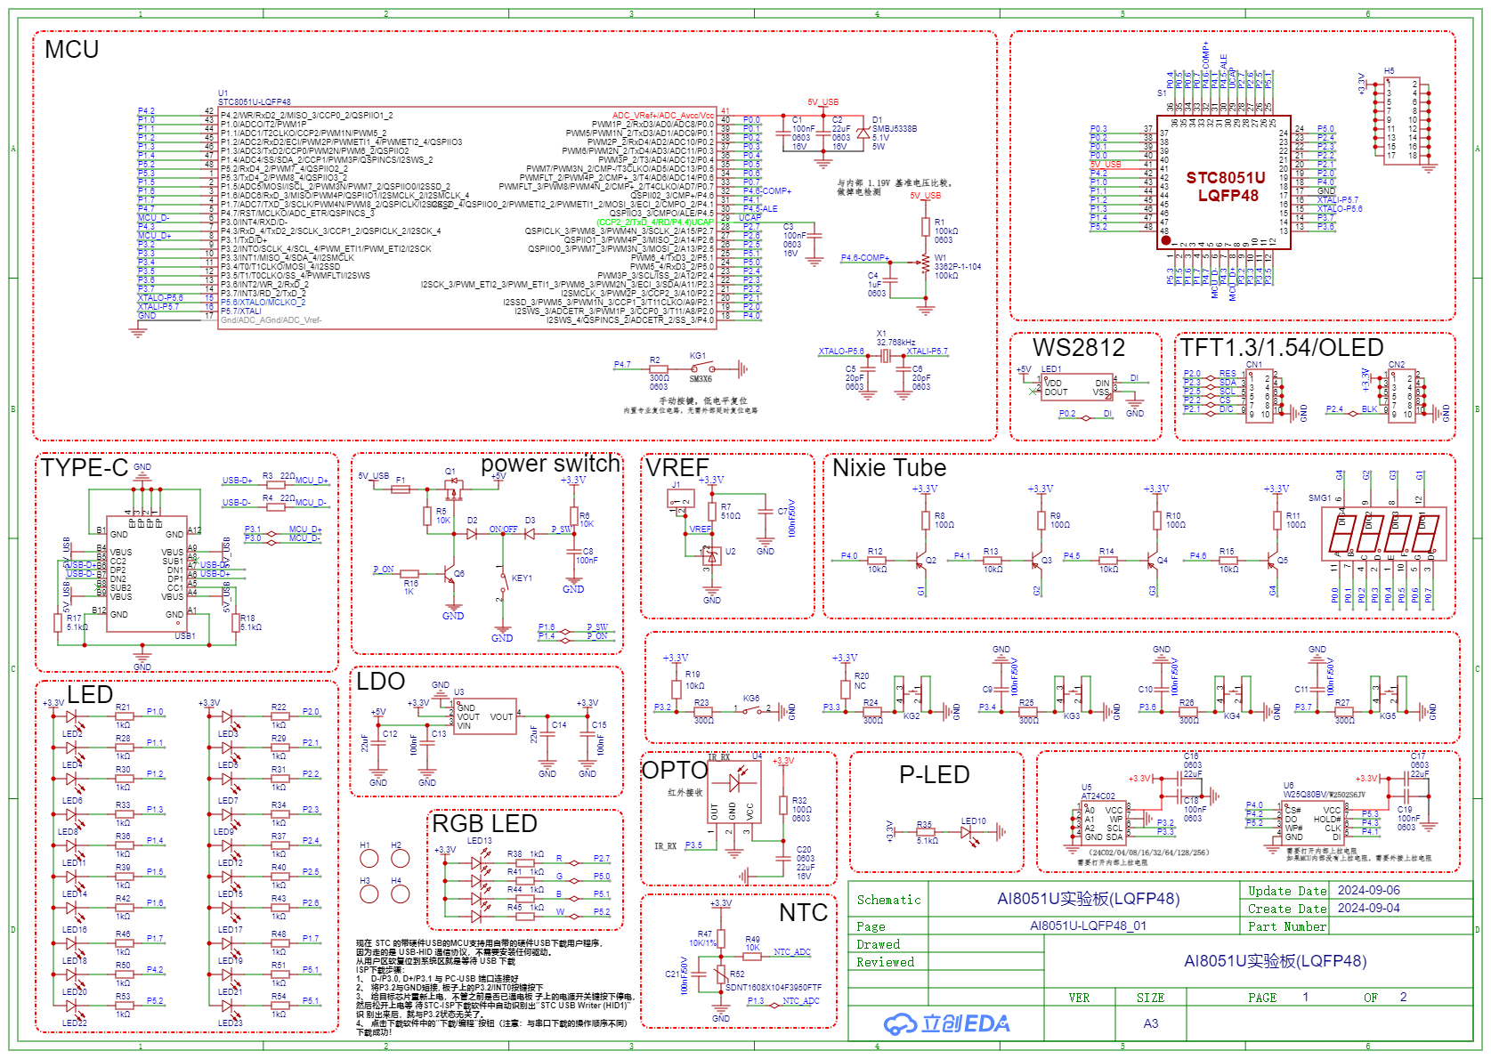1491x1059 pixels.
Task: Click the TFT1.3/1.54/OLED section title
Action: click(1281, 348)
